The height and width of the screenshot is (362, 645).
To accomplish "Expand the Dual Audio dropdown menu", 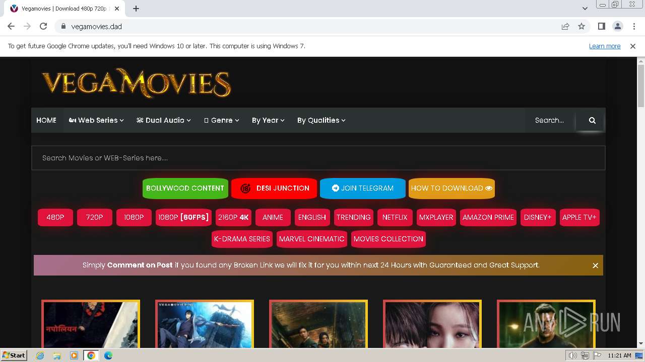I will tap(164, 120).
